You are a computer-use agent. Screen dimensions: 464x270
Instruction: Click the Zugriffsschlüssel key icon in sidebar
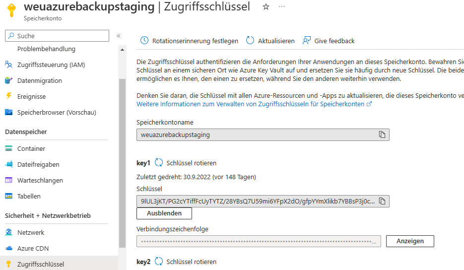(x=8, y=264)
